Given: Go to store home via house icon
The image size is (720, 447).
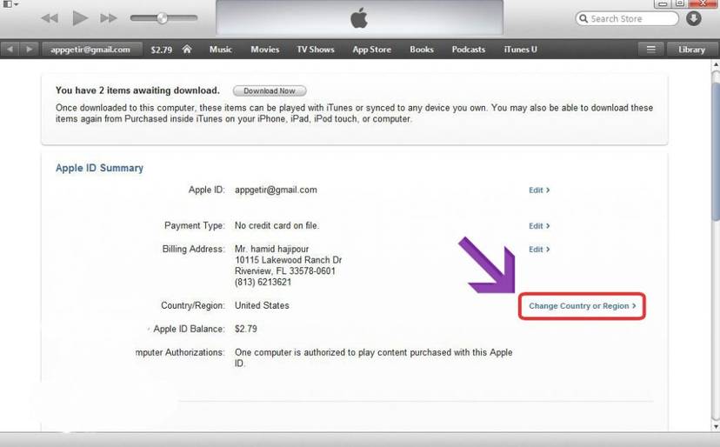Looking at the screenshot, I should 187,50.
